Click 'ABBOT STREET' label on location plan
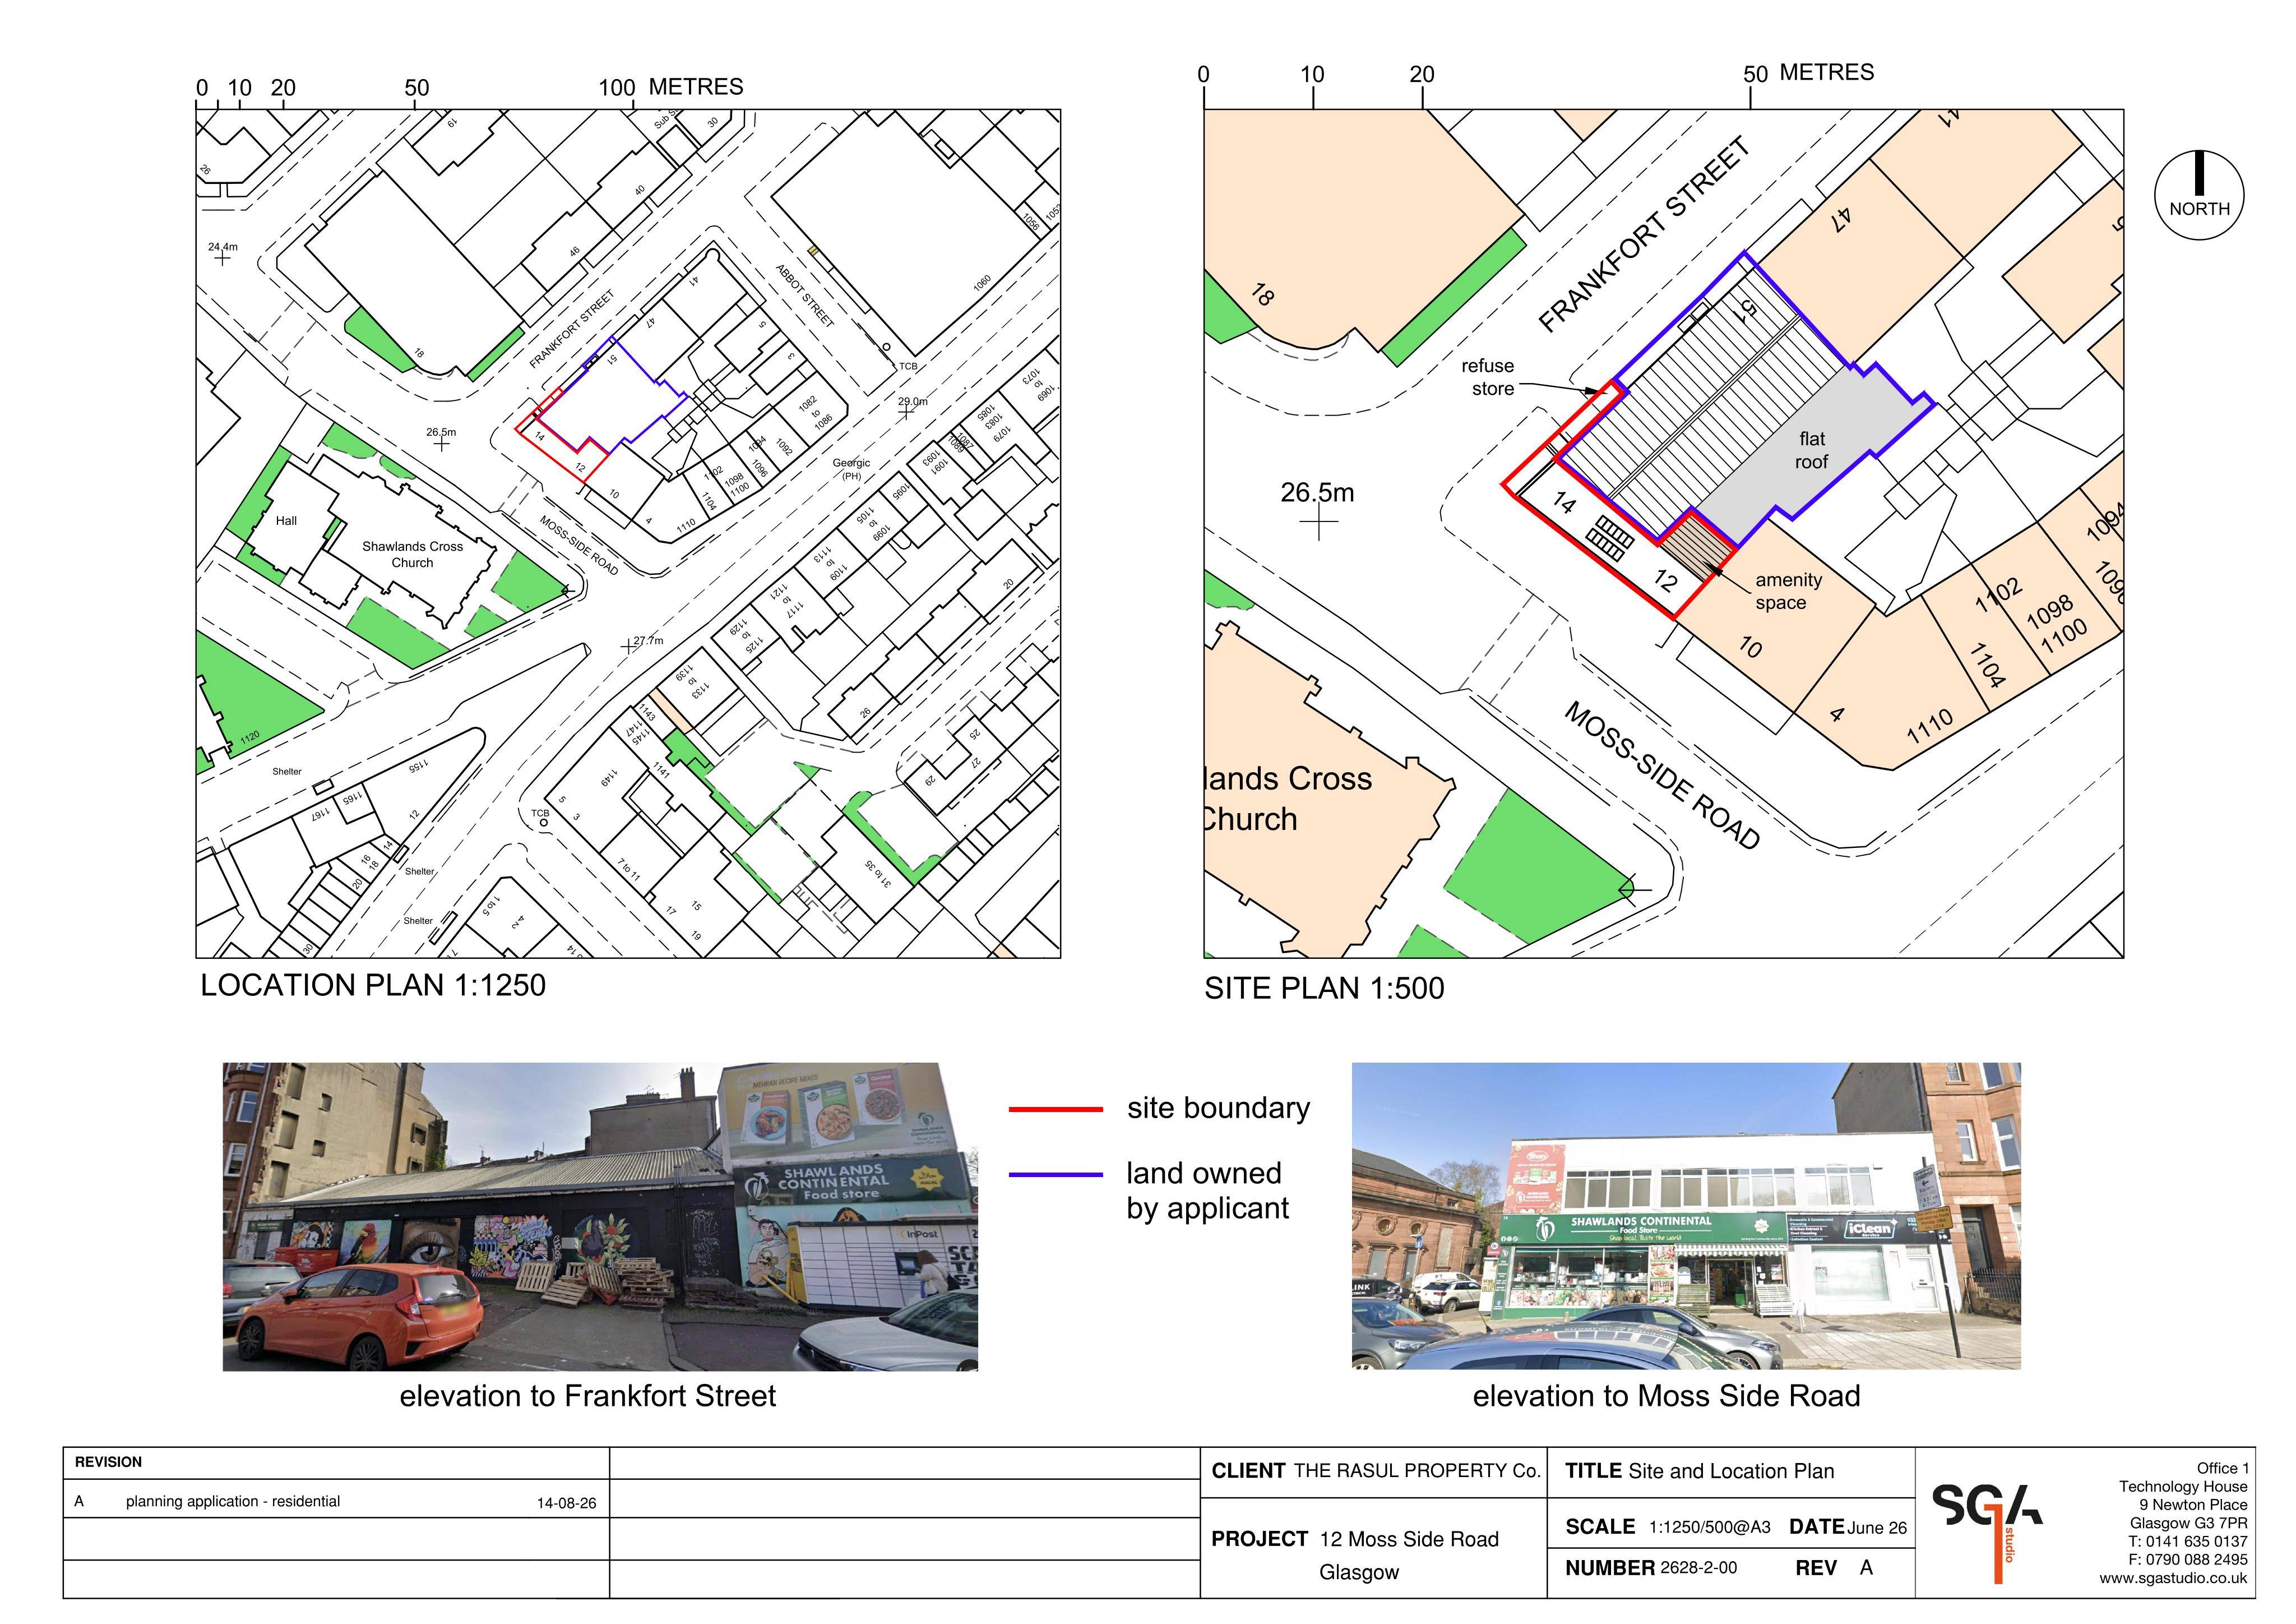The height and width of the screenshot is (1624, 2296). coord(804,295)
